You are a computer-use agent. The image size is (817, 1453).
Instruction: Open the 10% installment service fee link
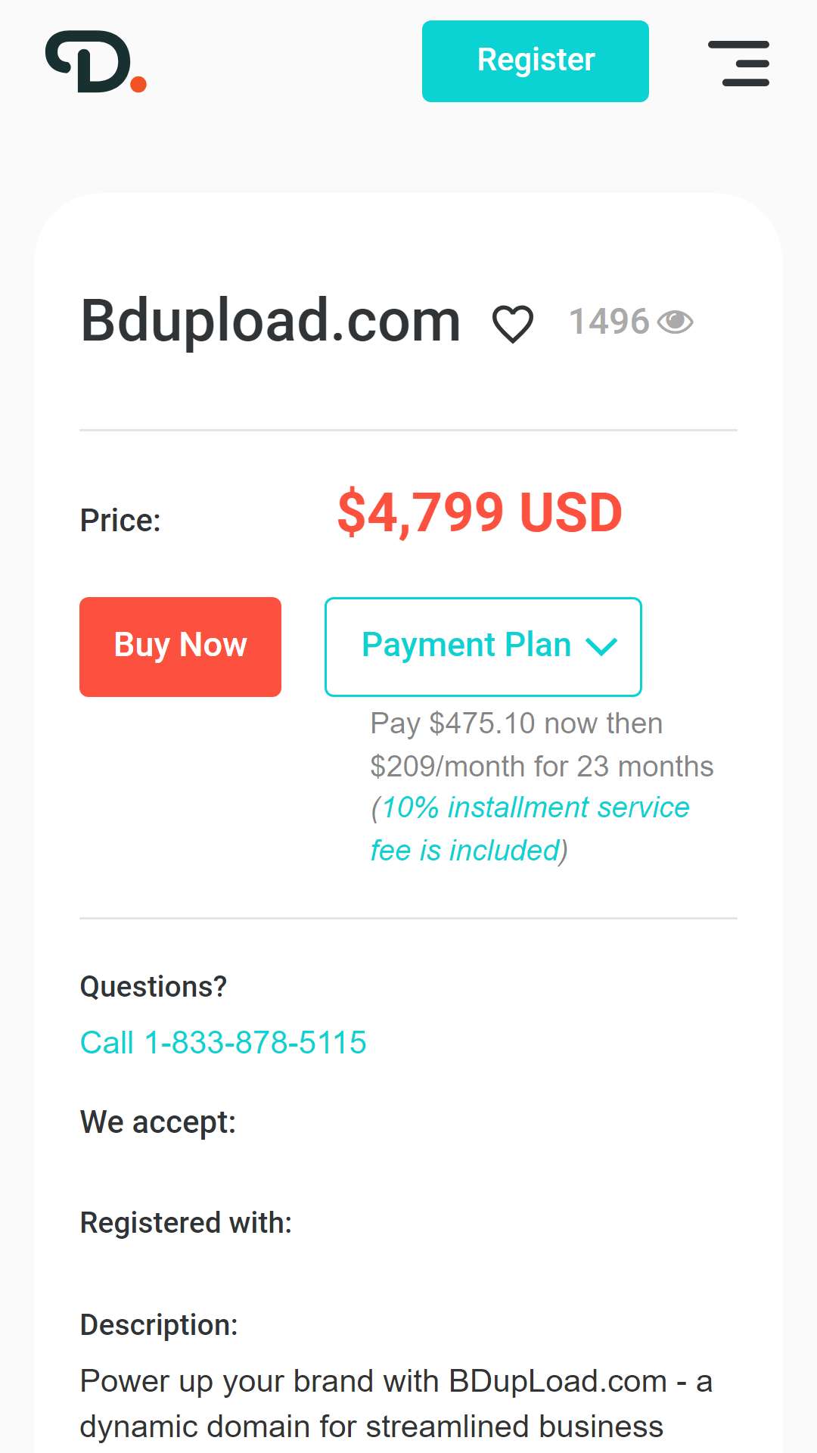(530, 829)
